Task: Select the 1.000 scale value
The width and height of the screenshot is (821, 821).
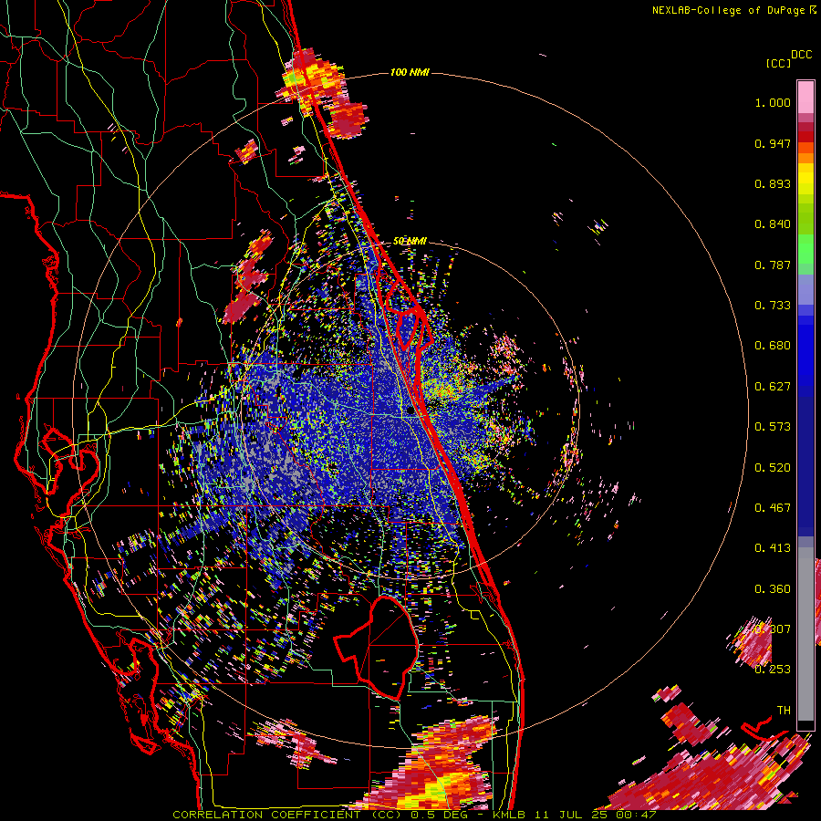Action: pos(773,102)
